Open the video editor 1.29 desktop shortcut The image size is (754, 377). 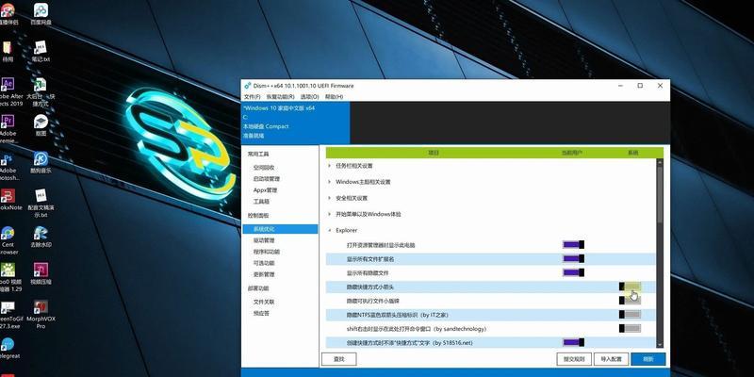[x=8, y=277]
